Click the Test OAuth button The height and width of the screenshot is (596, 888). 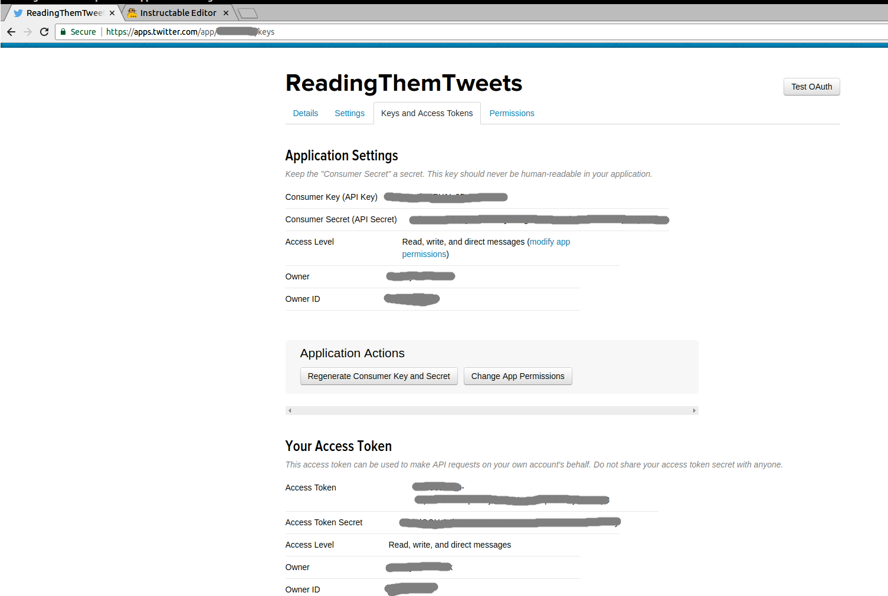click(812, 87)
